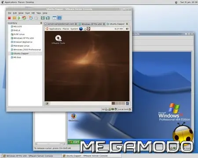The height and width of the screenshot is (158, 198).
Task: Close the server.sampledomain.com tab
Action: click(76, 24)
